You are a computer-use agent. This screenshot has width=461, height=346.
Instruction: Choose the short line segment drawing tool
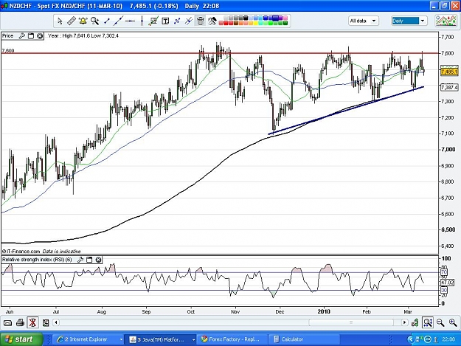click(x=107, y=21)
